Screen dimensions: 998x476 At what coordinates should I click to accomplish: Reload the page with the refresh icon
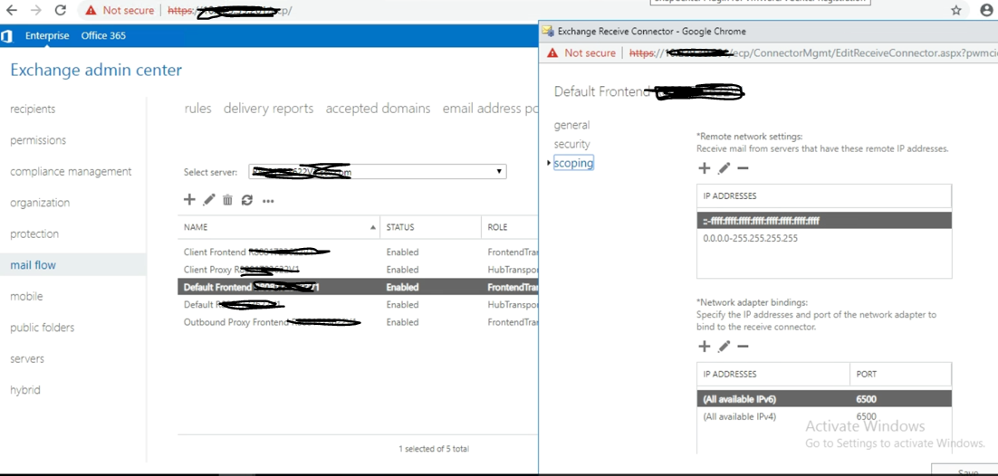click(61, 10)
